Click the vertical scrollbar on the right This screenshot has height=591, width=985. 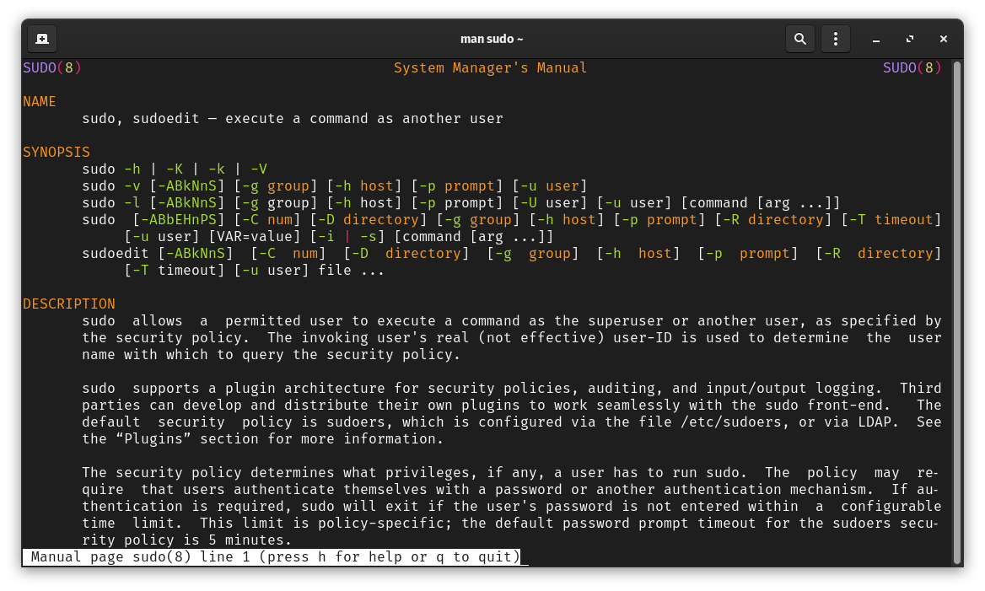956,312
